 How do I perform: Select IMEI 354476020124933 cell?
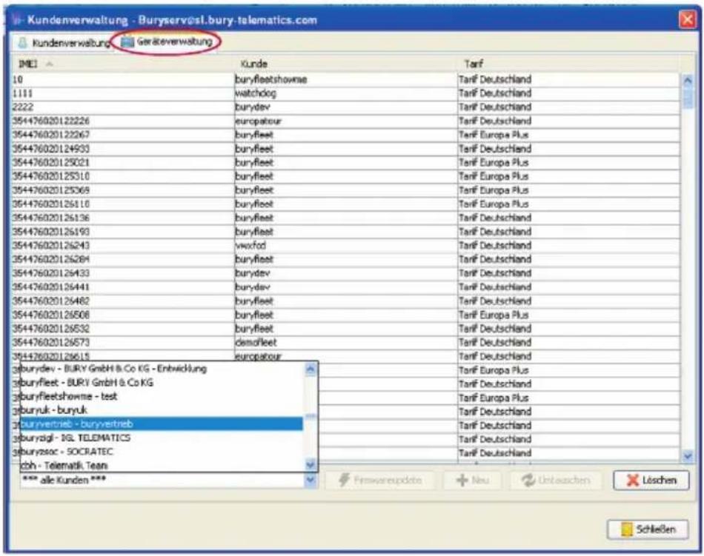point(123,149)
